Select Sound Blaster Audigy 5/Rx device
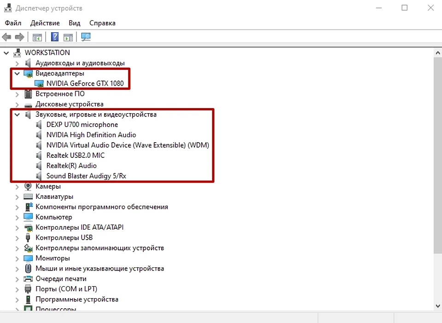 pos(86,176)
